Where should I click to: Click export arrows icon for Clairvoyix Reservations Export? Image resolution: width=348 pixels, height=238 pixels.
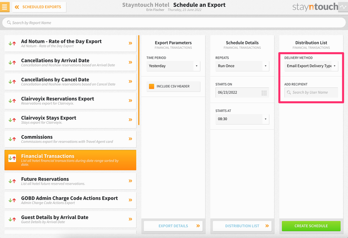coord(12,101)
